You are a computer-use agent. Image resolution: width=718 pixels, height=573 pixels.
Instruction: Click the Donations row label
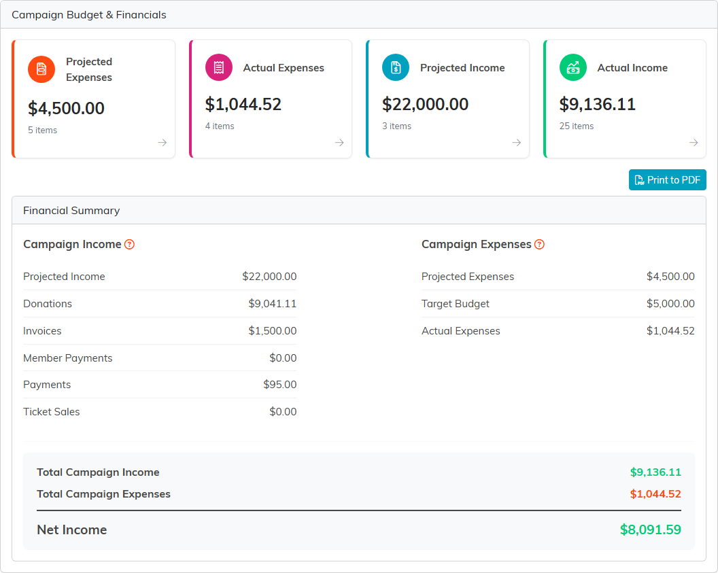point(48,304)
